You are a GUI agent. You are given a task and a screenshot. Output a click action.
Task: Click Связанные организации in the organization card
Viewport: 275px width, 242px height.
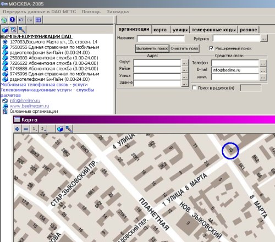tap(34, 111)
